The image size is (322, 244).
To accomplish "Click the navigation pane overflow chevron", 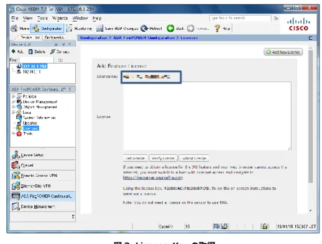I will click(73, 217).
